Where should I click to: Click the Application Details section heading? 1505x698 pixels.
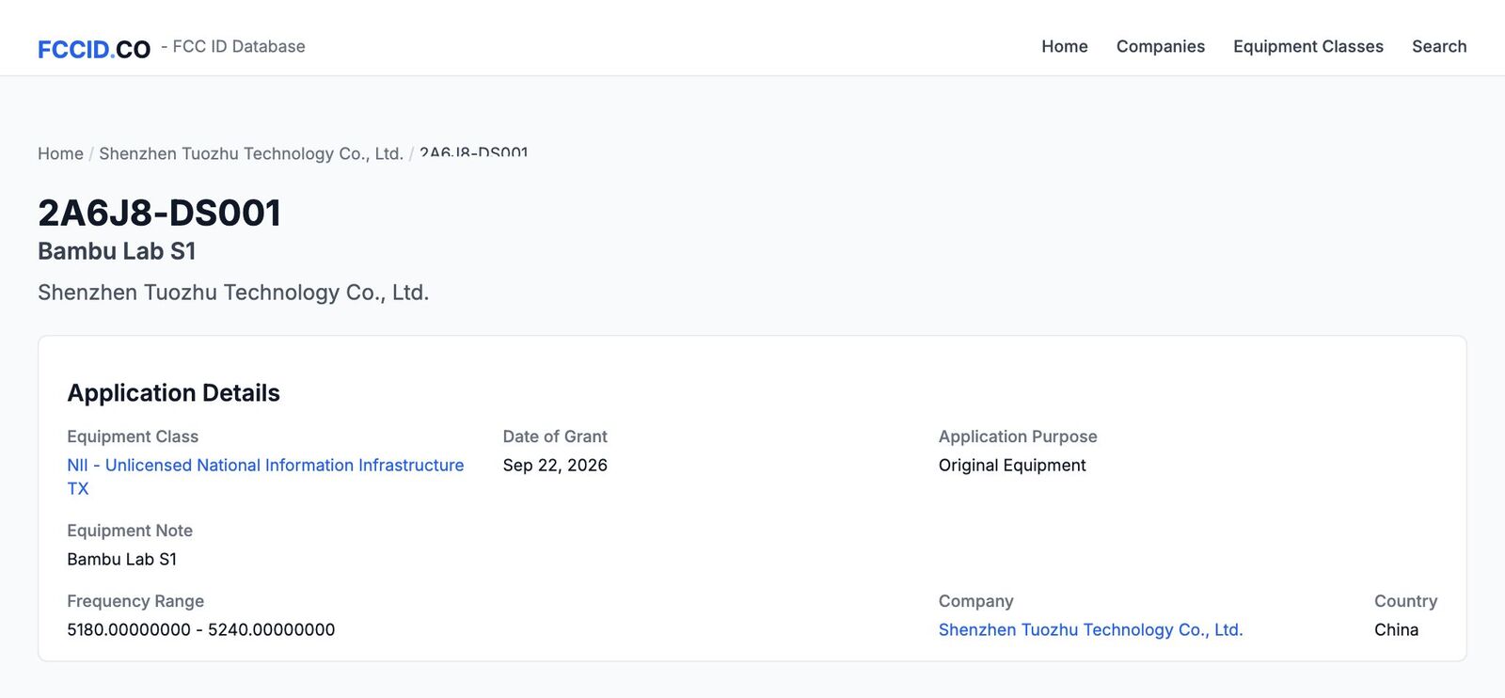(x=173, y=392)
